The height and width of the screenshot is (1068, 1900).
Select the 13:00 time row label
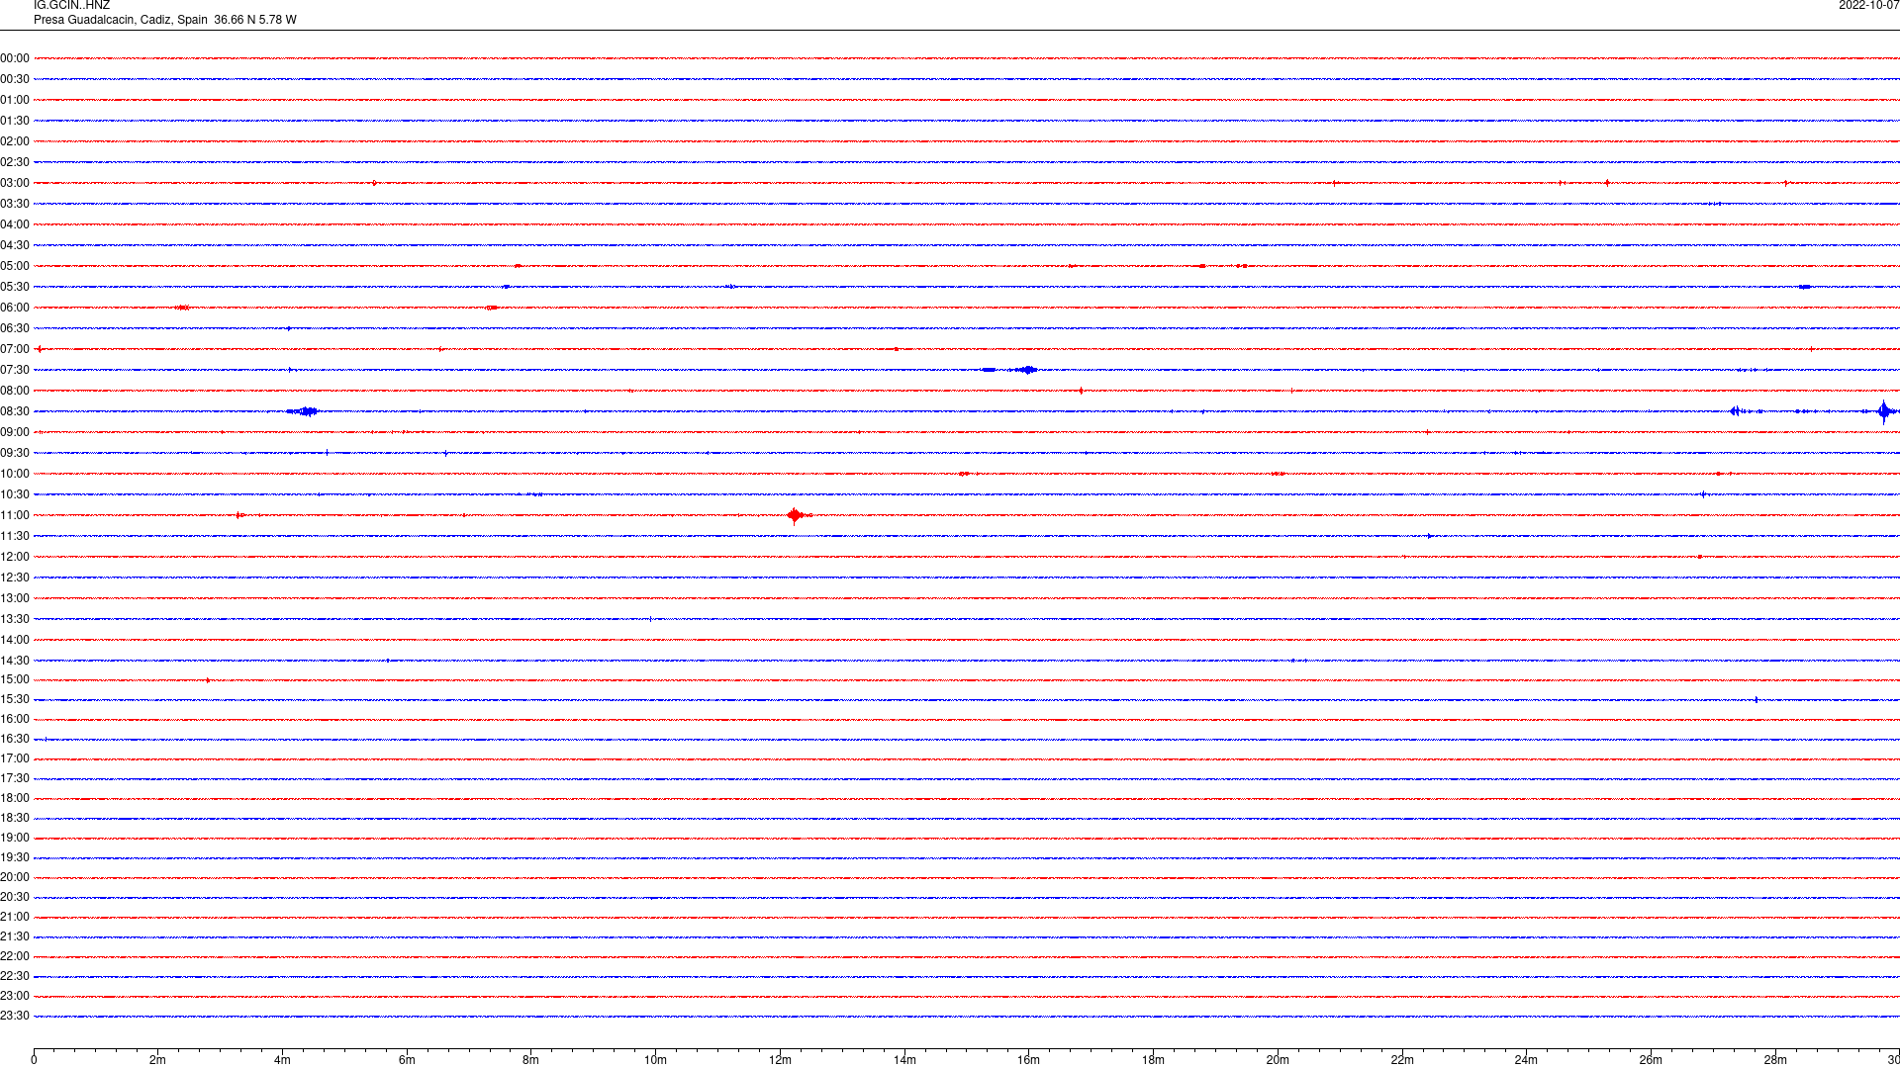[15, 598]
